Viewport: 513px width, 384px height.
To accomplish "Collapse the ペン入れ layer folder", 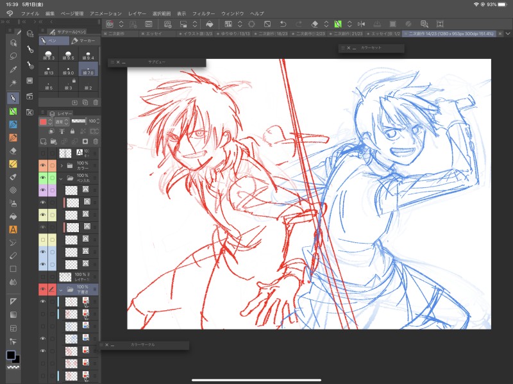I will pyautogui.click(x=61, y=179).
